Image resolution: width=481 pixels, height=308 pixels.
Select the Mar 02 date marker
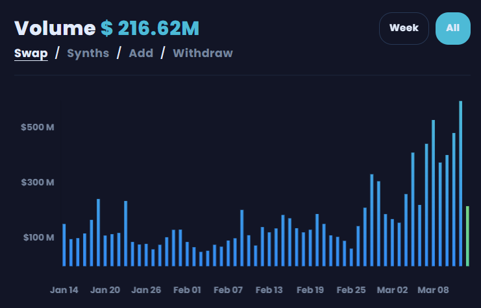point(392,289)
